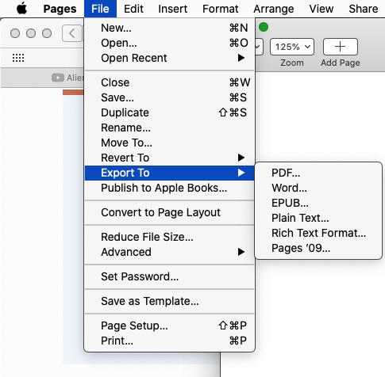Click the green zoom window button
This screenshot has width=385, height=377.
(x=264, y=27)
